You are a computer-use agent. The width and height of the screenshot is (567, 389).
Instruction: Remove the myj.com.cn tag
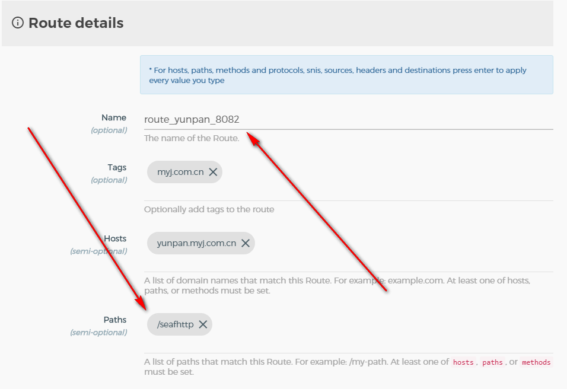point(213,173)
